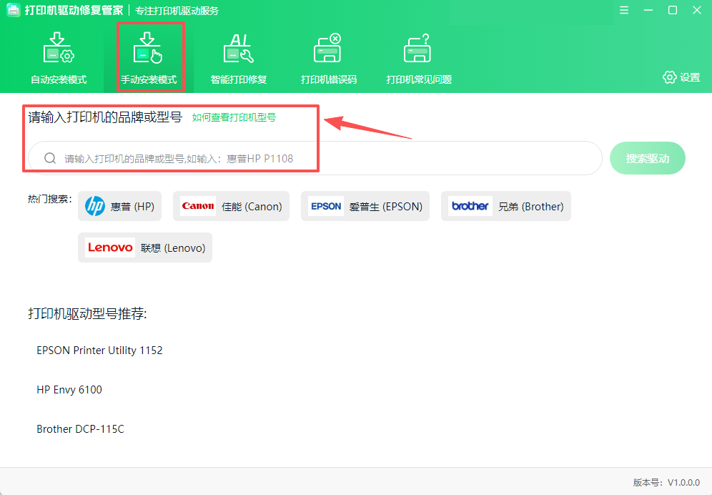The image size is (712, 495).
Task: Open printer common questions (打印机常见问题)
Action: point(419,58)
